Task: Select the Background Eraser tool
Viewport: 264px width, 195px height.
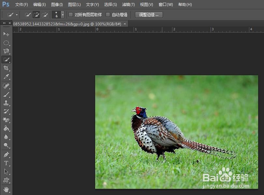Action: pos(6,120)
